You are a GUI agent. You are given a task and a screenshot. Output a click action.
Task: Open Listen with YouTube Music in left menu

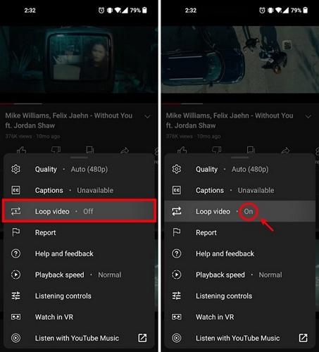coord(79,338)
